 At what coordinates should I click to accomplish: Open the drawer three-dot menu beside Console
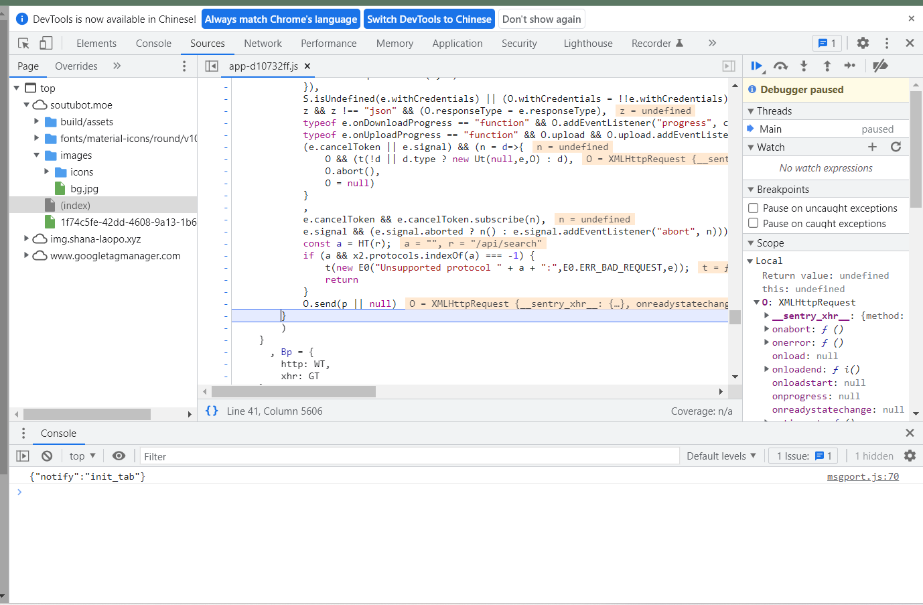(x=23, y=433)
